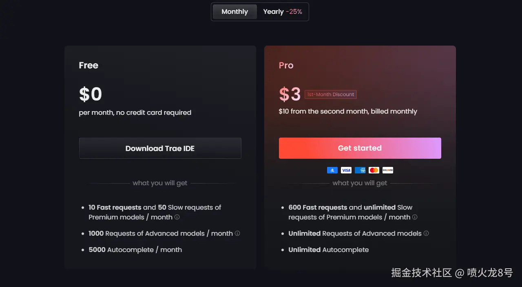Open info tooltip beside Premium models on Free plan
Screen dimensions: 522x287
[x=177, y=217]
